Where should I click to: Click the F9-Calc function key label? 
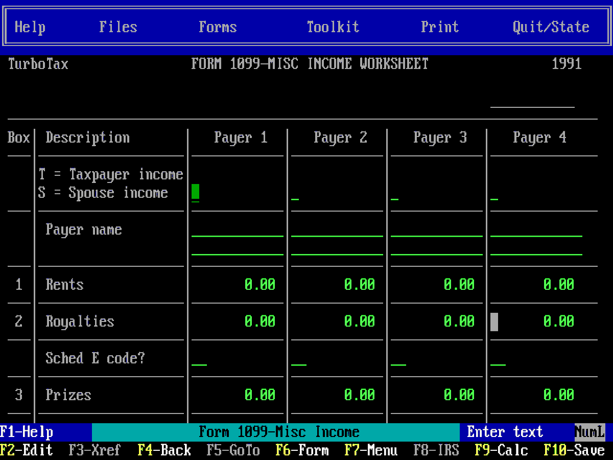501,450
